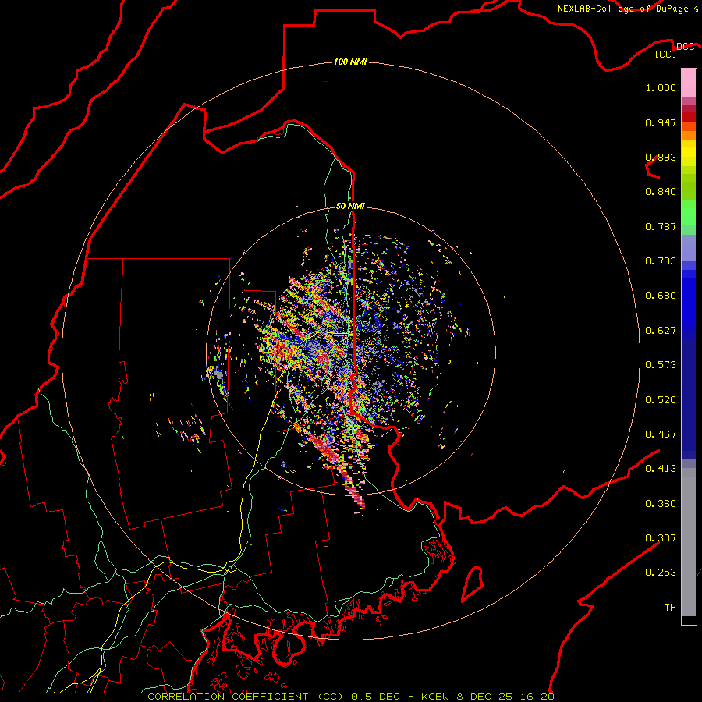702x702 pixels.
Task: Click the gray segment of color bar
Action: [x=689, y=542]
